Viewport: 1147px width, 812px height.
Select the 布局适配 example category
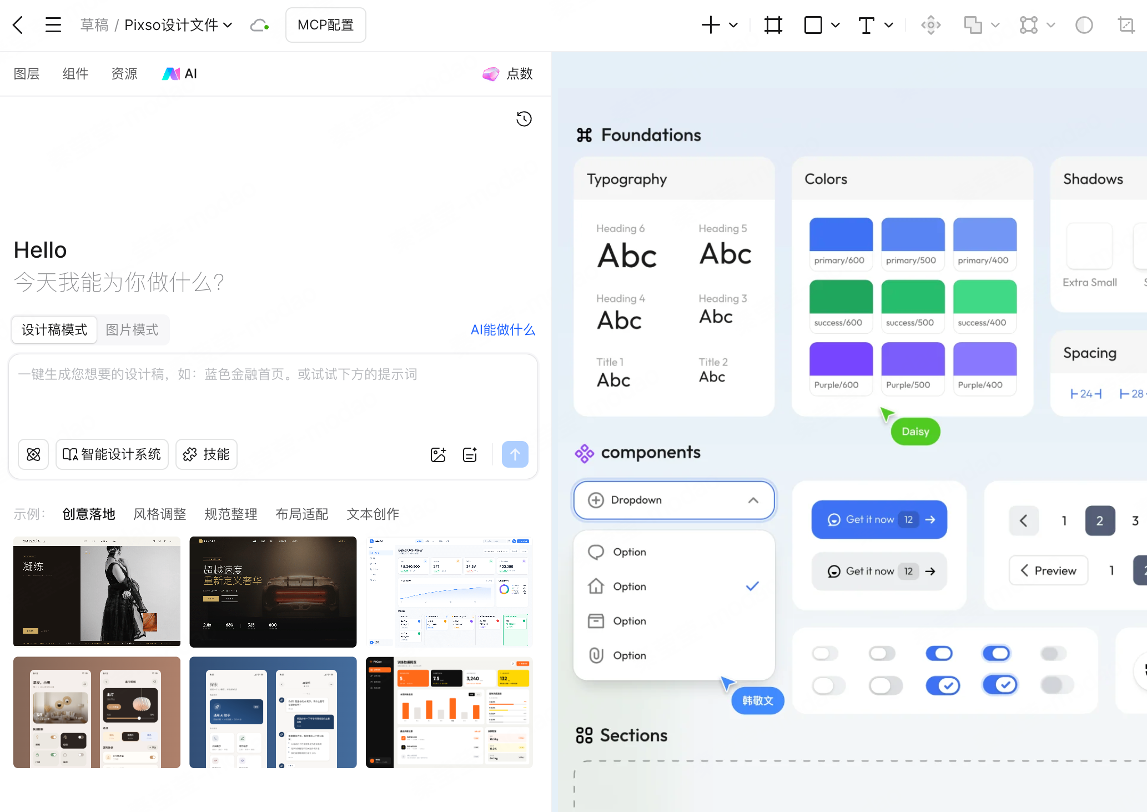[302, 514]
